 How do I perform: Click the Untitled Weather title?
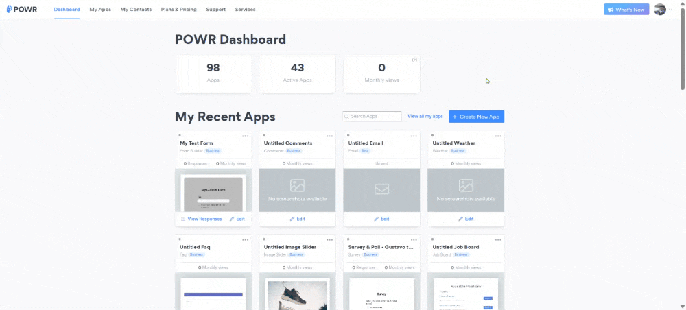tap(453, 143)
